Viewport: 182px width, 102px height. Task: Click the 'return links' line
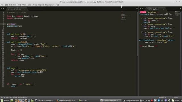pos(18,60)
